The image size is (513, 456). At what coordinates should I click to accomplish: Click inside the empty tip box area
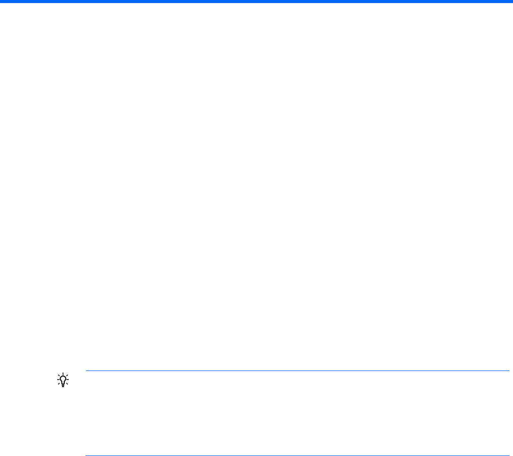coord(297,413)
